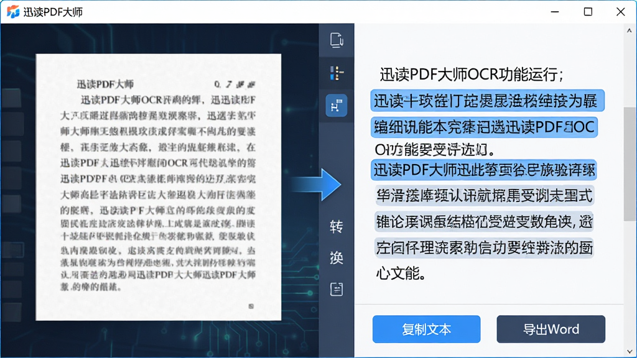Viewport: 637px width, 358px height.
Task: Copy text with 复制文本 button
Action: (426, 329)
